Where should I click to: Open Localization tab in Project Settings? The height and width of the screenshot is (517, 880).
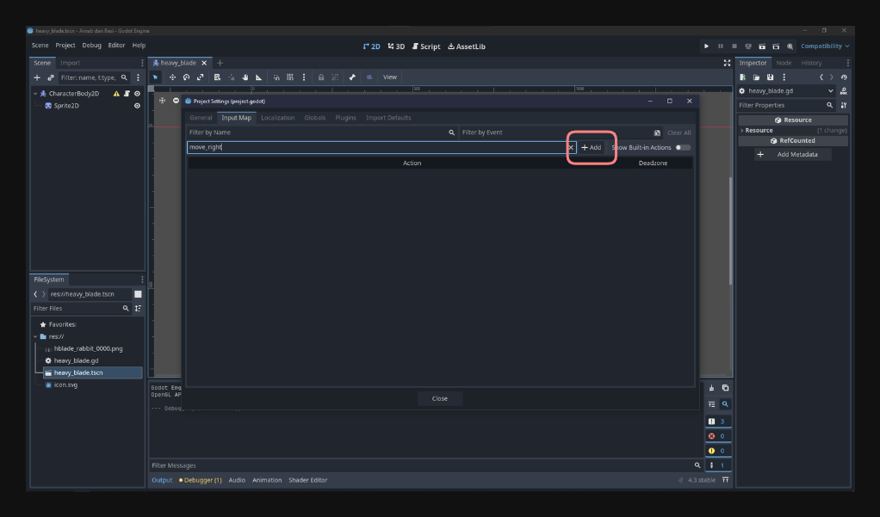point(278,118)
